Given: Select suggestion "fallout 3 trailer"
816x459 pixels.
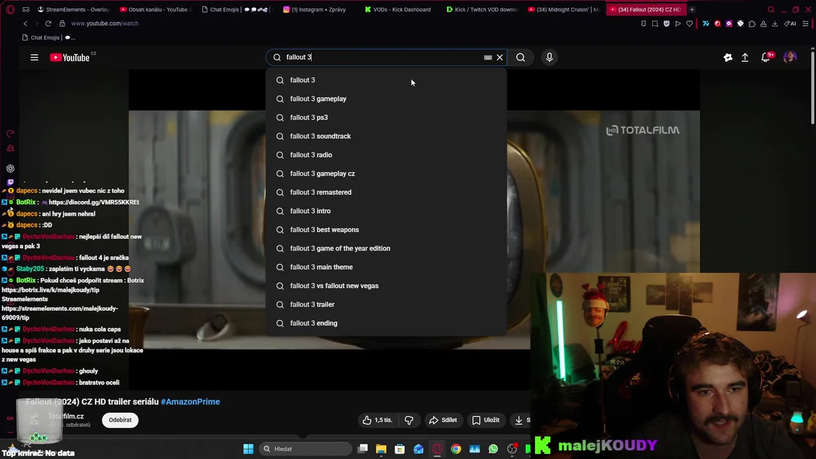Looking at the screenshot, I should 386,304.
